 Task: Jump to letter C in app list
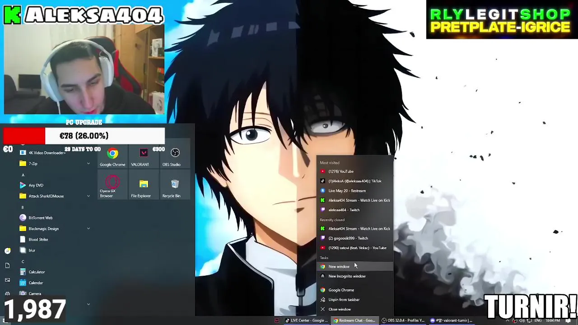point(23,261)
